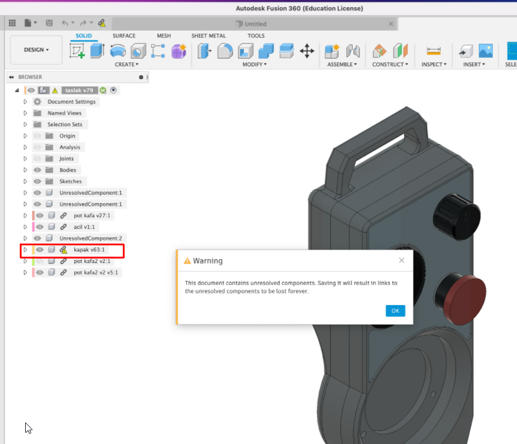Expand Selection Sets node
The image size is (517, 444).
tap(25, 124)
